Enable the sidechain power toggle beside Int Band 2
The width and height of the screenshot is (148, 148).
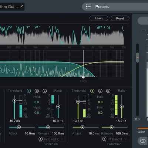[41, 139]
